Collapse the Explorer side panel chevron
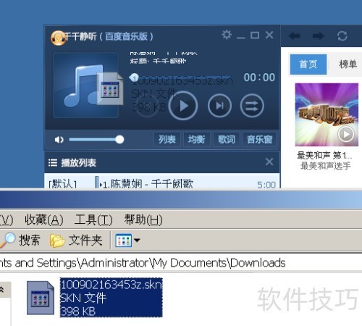Image resolution: width=362 pixels, height=326 pixels. [x=2, y=290]
